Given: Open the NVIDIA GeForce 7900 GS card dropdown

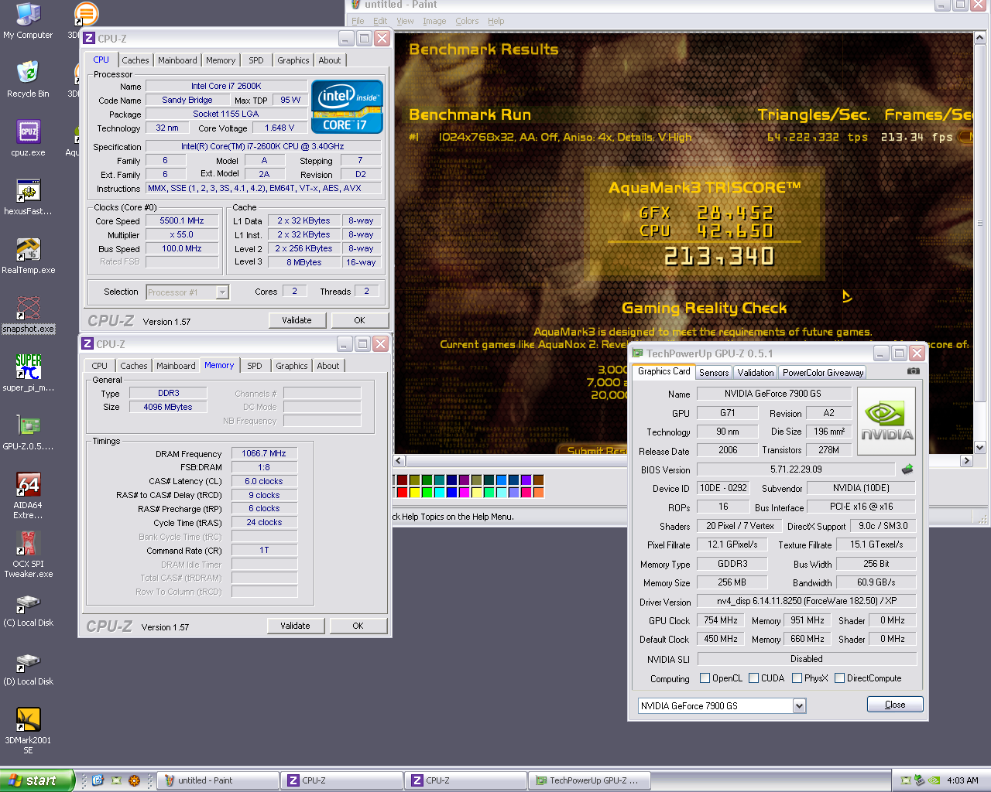Looking at the screenshot, I should point(799,705).
